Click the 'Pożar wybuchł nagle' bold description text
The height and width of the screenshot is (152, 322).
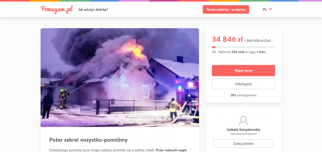tap(171, 150)
